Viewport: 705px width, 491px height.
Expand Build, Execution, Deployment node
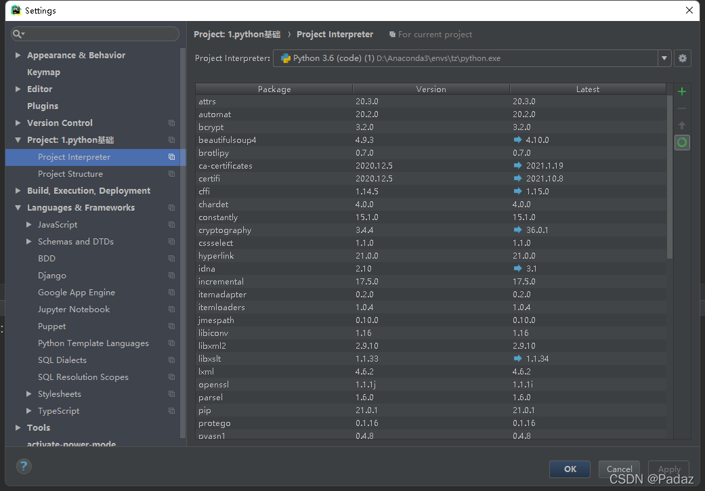coord(18,191)
